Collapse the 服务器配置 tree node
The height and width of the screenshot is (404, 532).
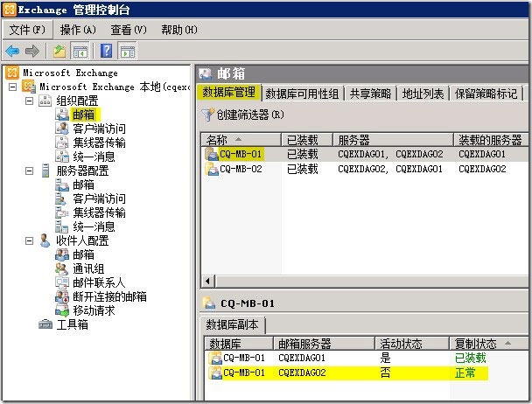(29, 171)
